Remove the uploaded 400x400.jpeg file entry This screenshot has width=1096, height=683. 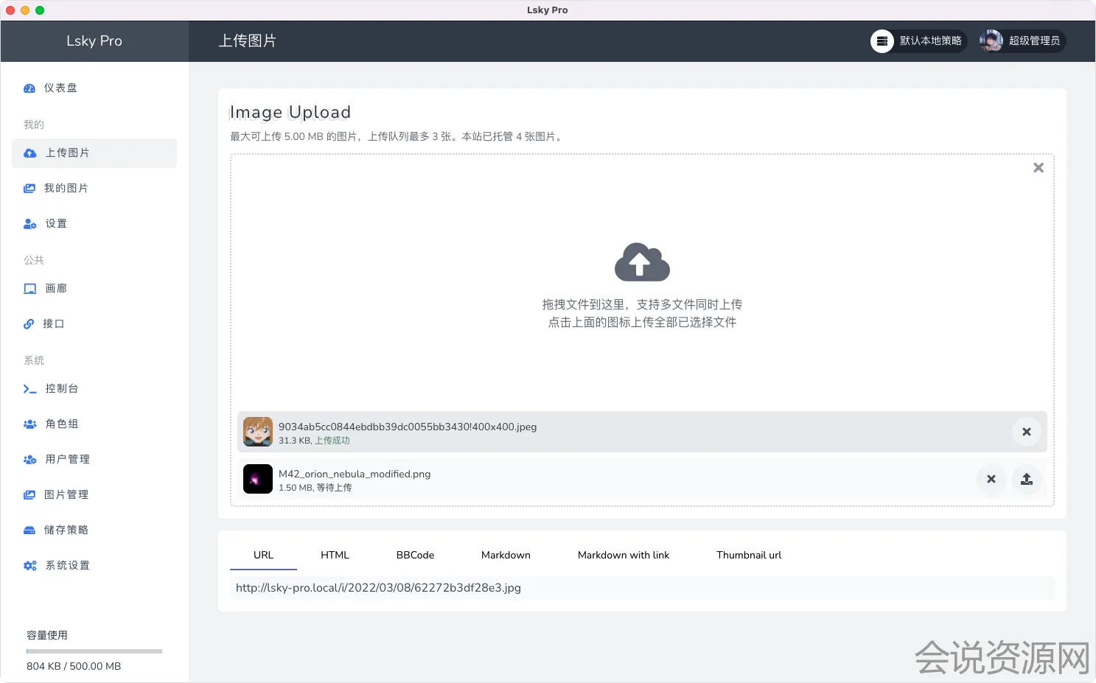click(x=1026, y=432)
